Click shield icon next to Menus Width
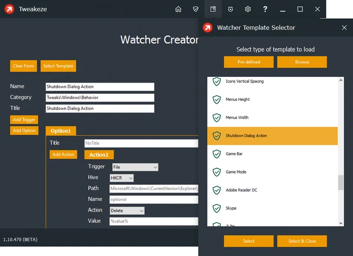353x256 pixels. [216, 117]
